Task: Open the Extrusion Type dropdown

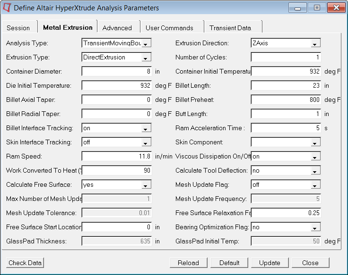Action: coord(116,57)
